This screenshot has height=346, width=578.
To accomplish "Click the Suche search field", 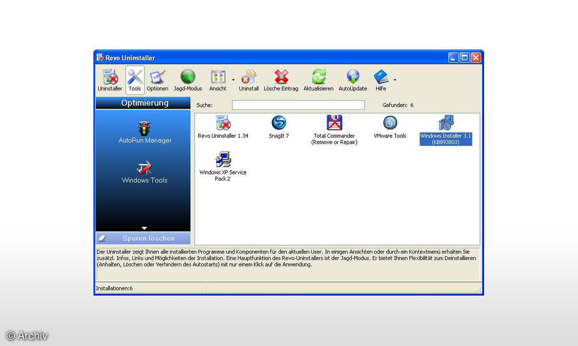I will point(298,105).
